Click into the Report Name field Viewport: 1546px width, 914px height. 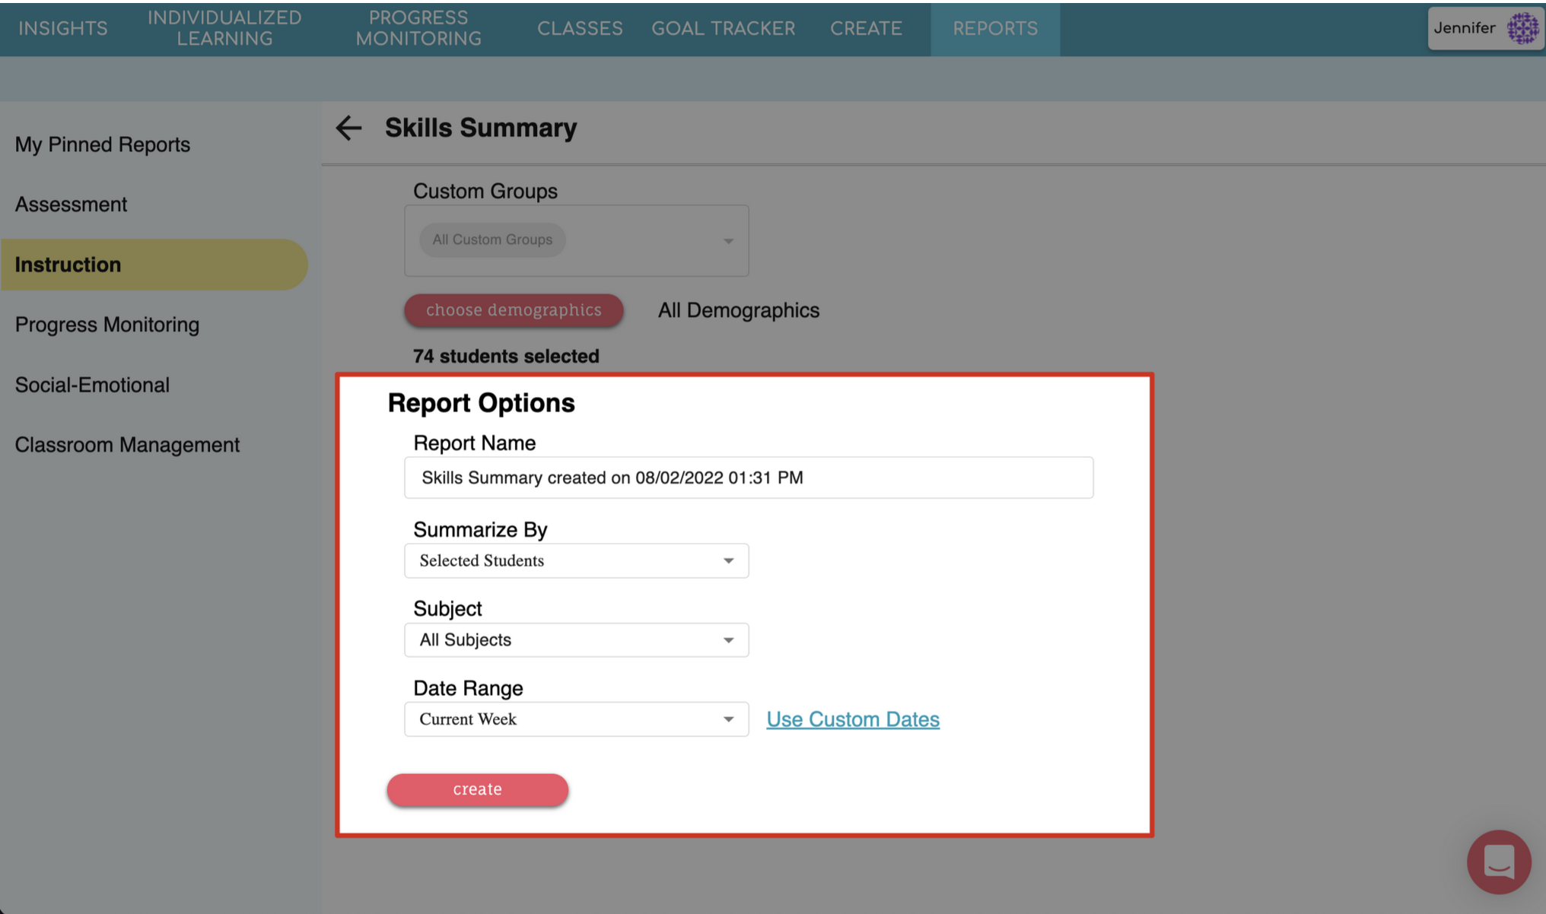click(748, 478)
